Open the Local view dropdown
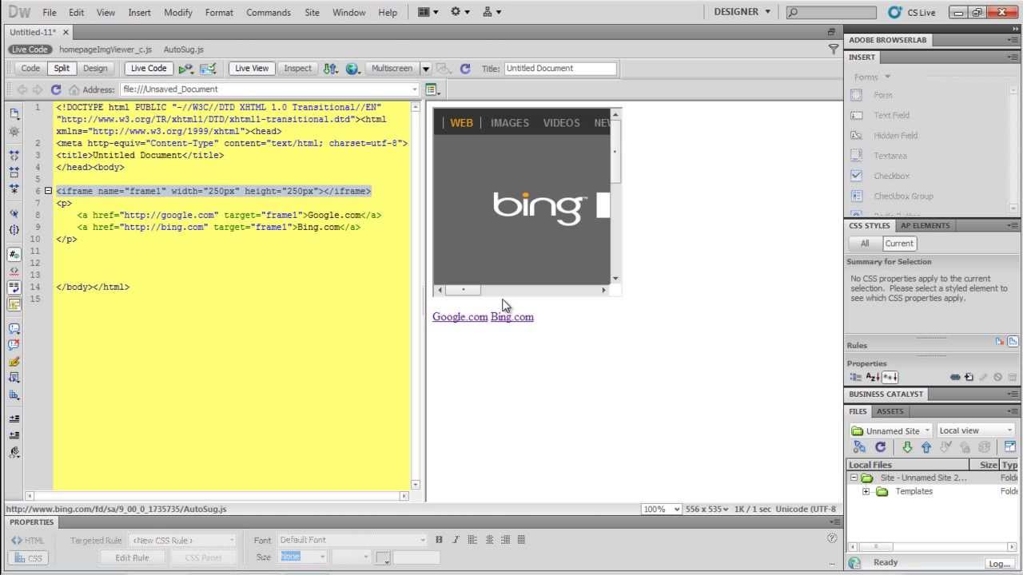1023x575 pixels. pyautogui.click(x=976, y=430)
